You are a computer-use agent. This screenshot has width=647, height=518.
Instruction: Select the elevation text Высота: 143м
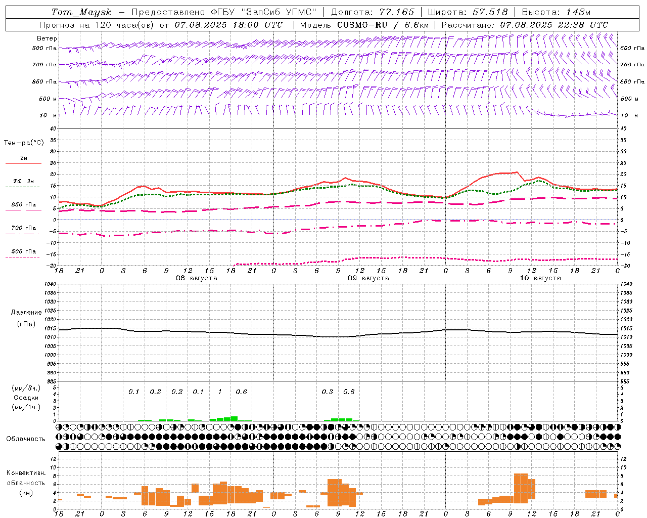557,12
